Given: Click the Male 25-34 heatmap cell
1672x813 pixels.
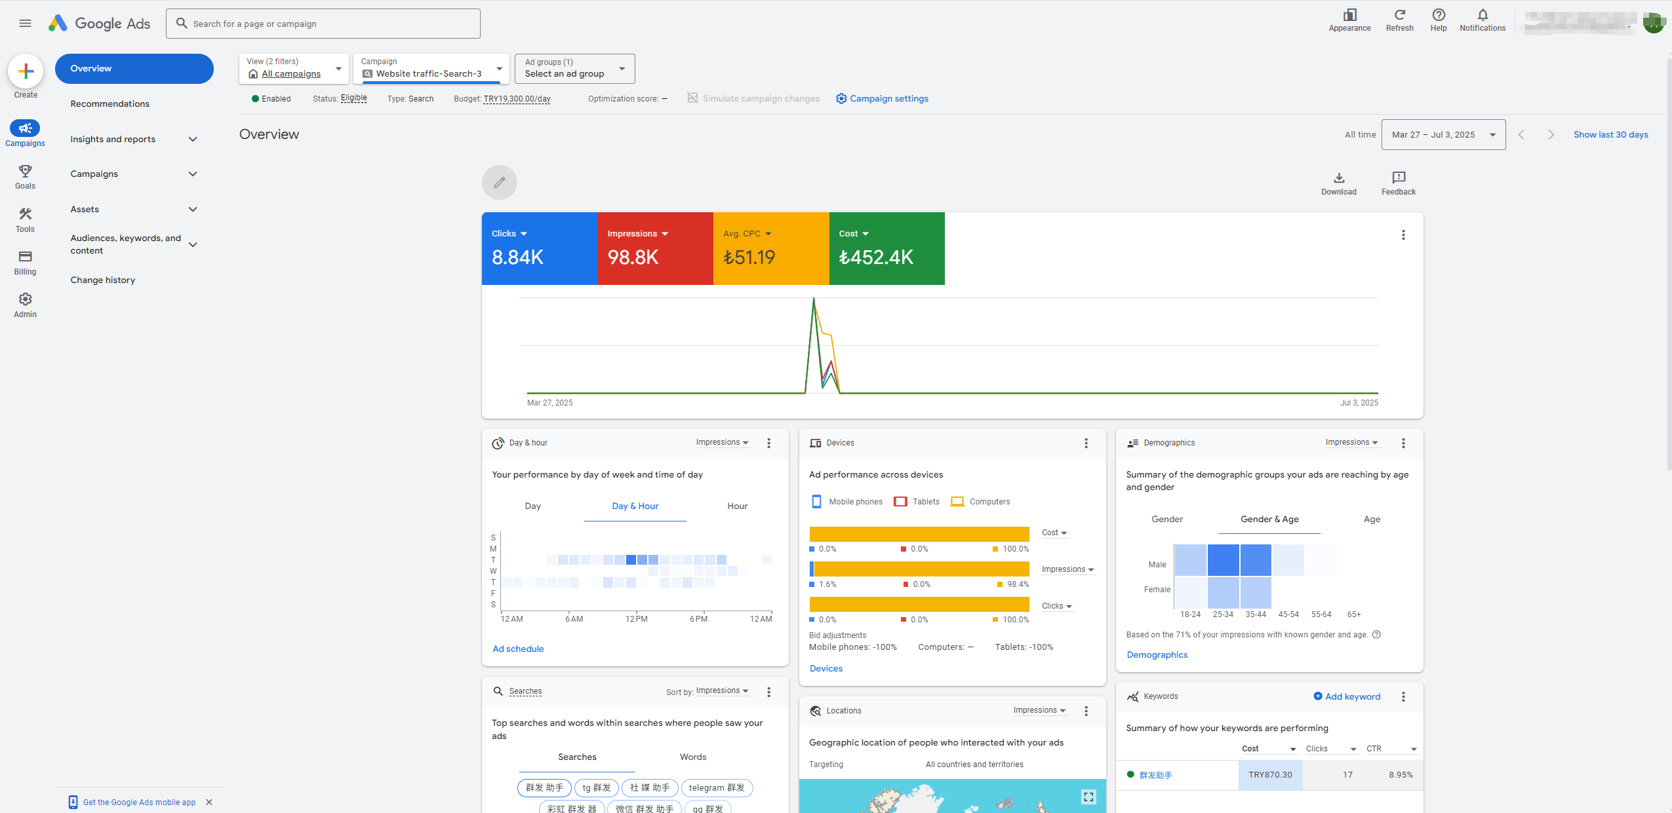Looking at the screenshot, I should point(1223,560).
